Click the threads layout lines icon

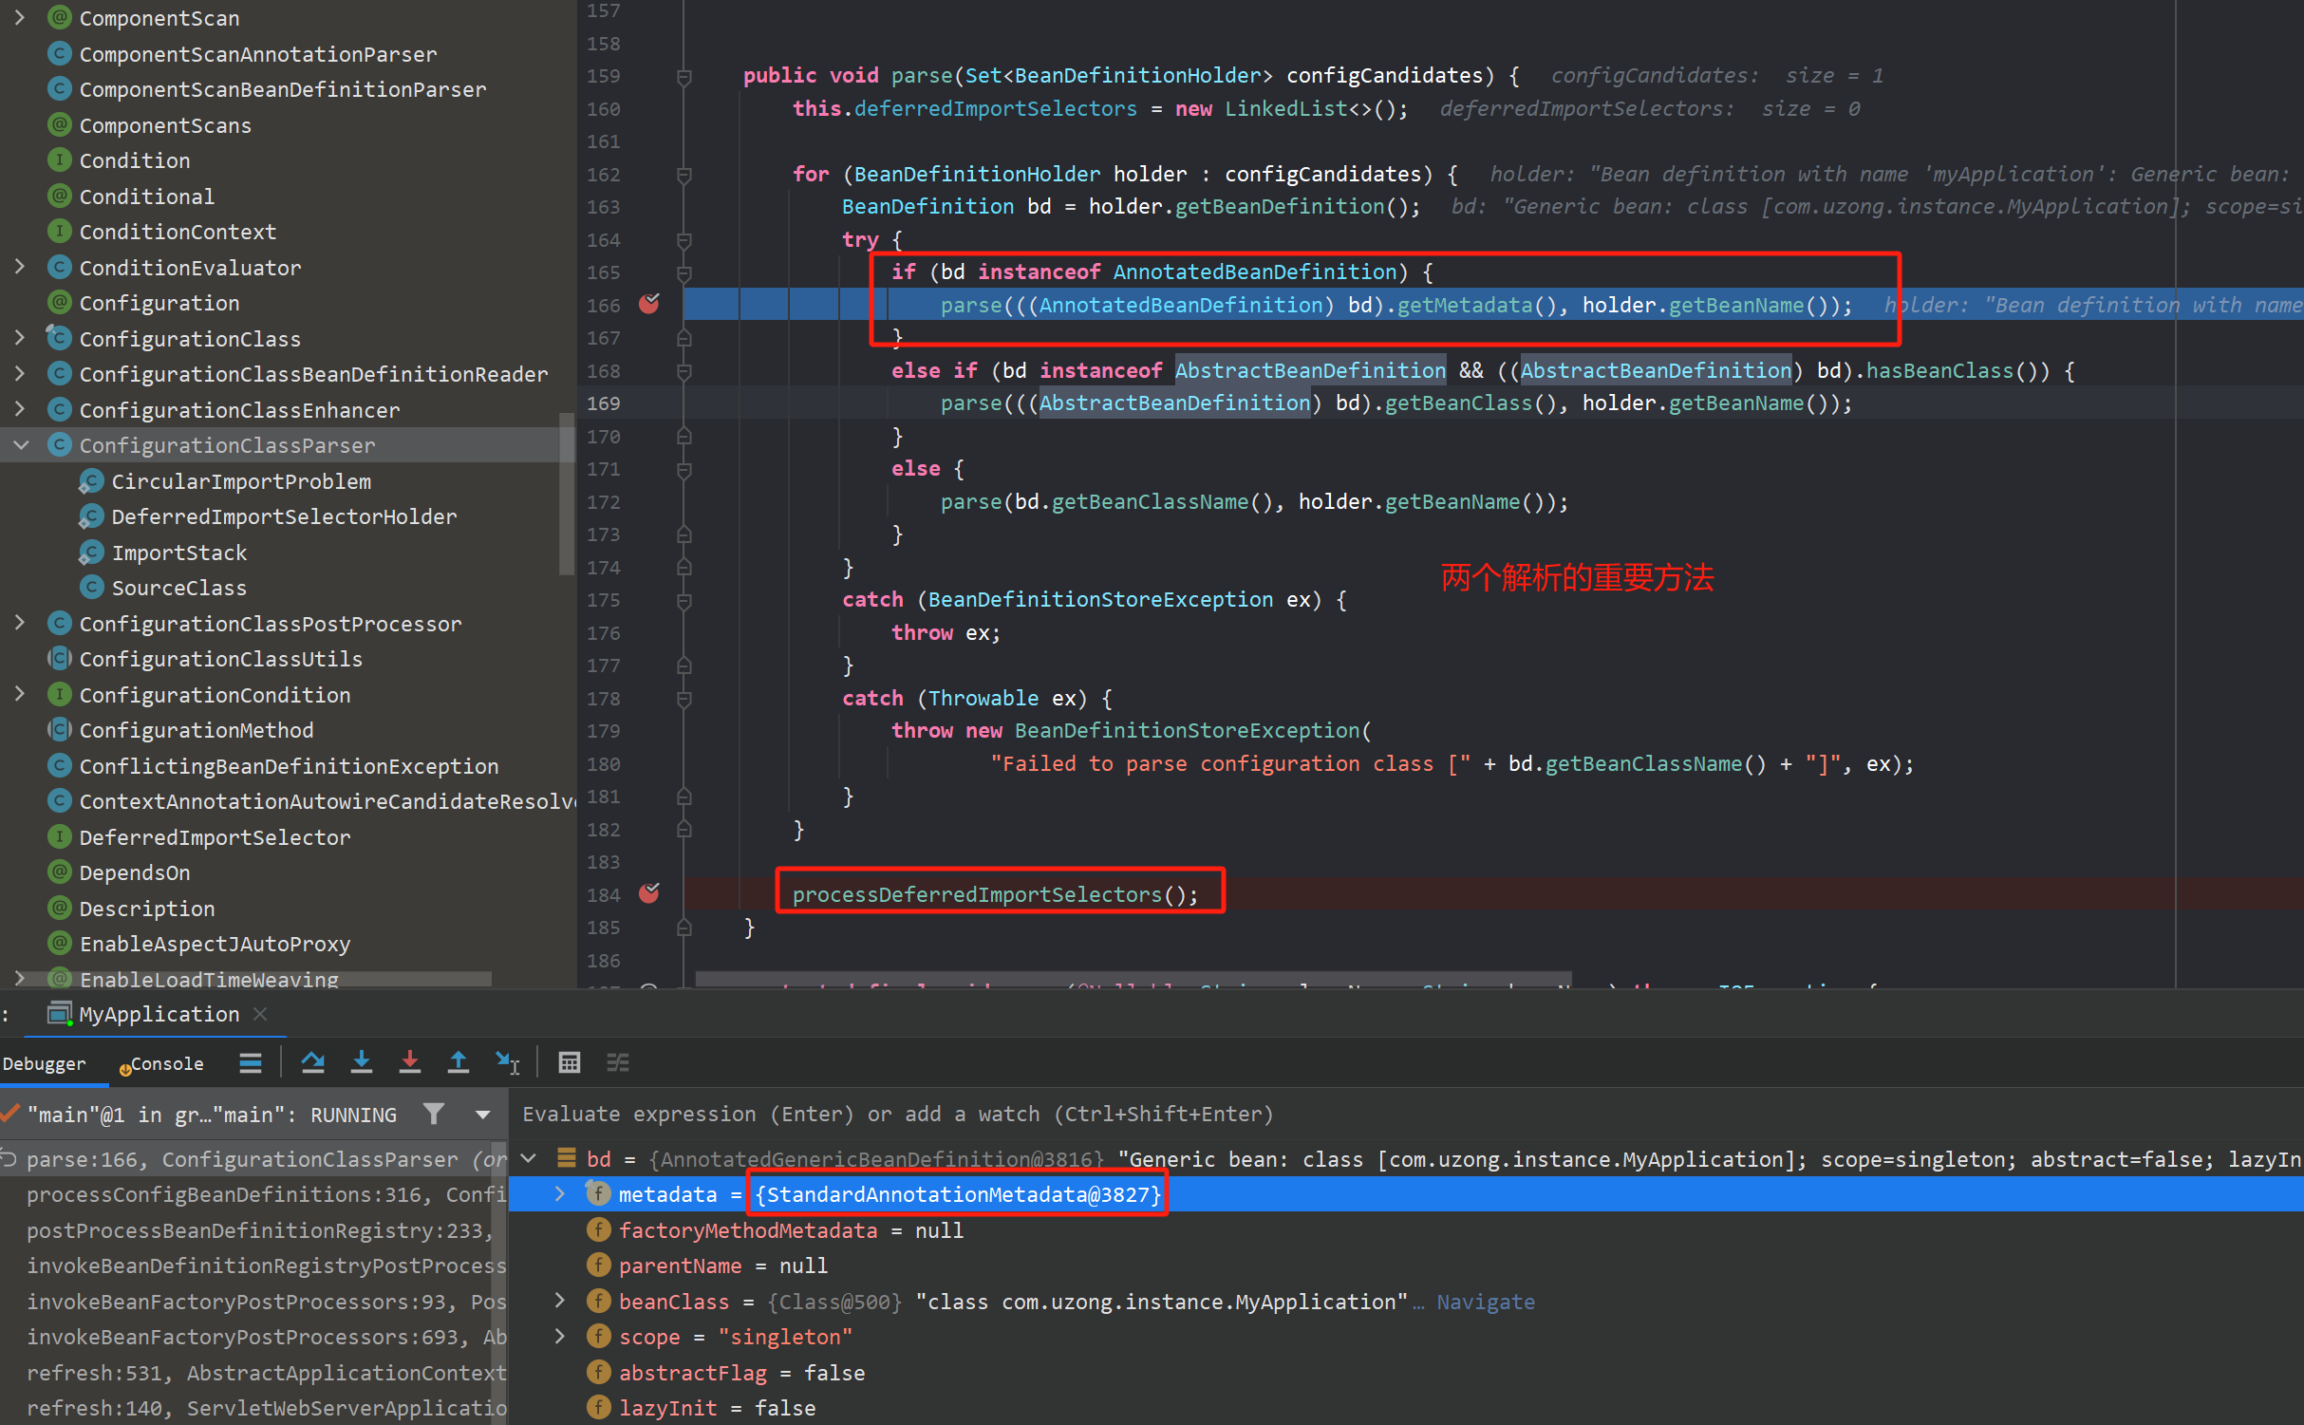pos(250,1062)
